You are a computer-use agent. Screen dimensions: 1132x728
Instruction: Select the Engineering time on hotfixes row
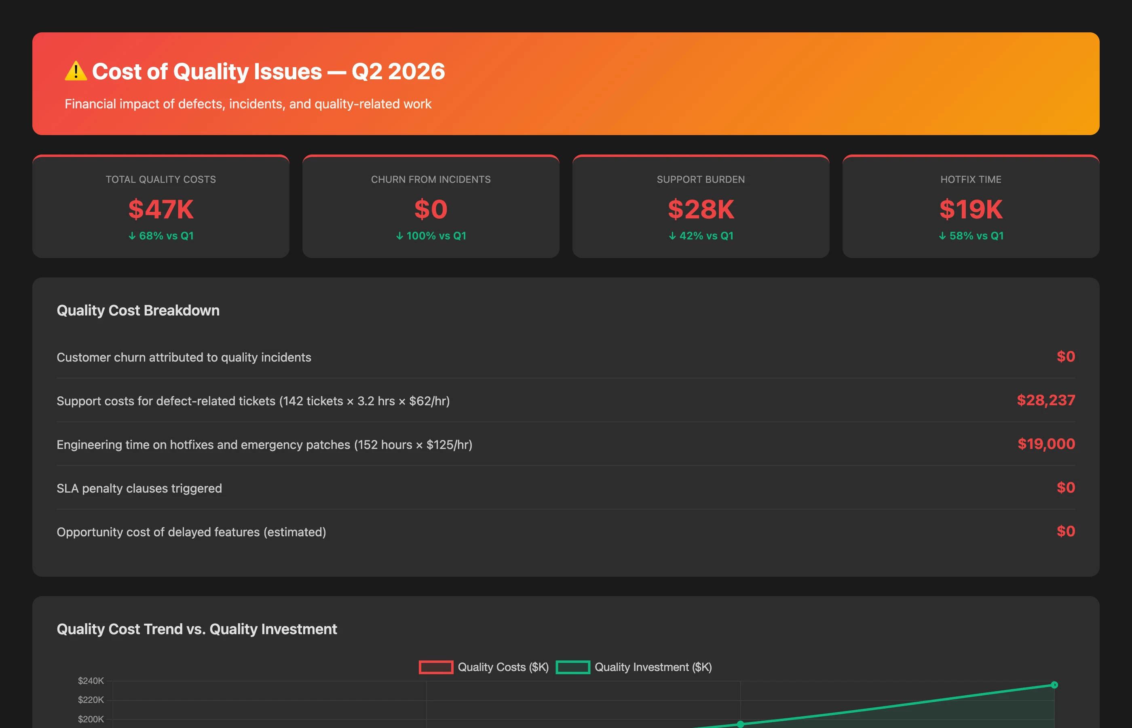click(x=566, y=444)
